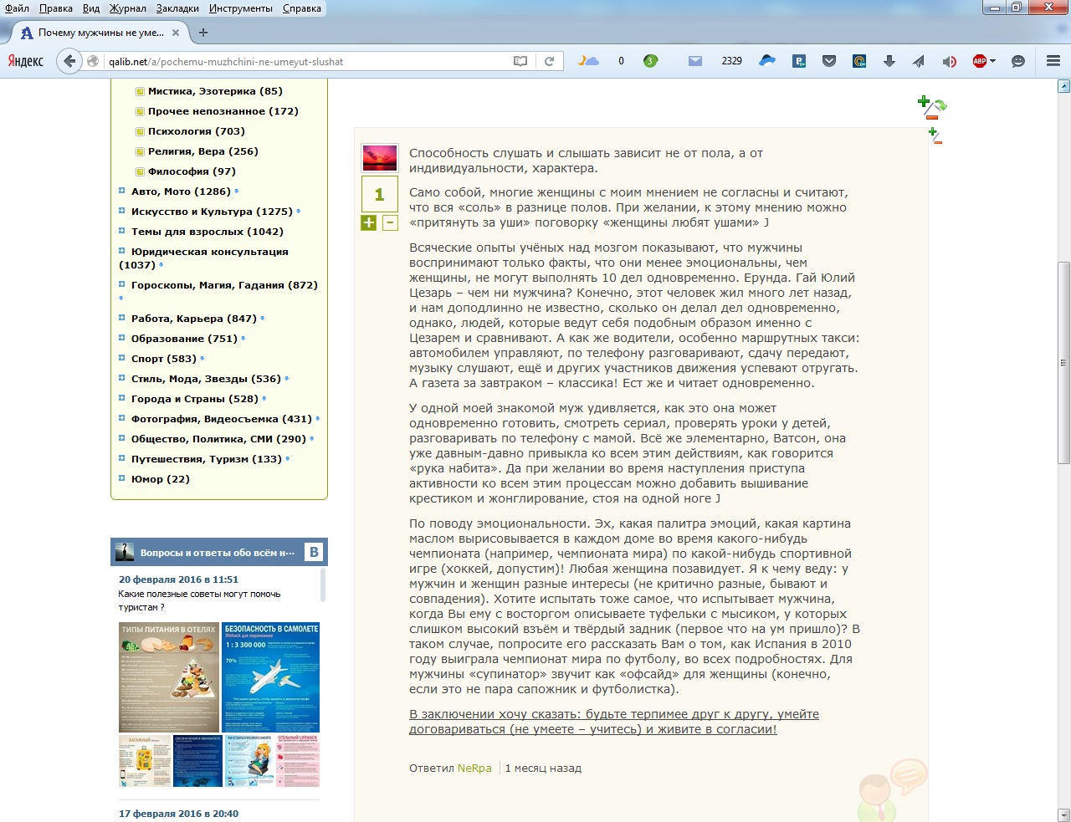The height and width of the screenshot is (822, 1071).
Task: Open the mail envelope toolbar icon
Action: point(695,61)
